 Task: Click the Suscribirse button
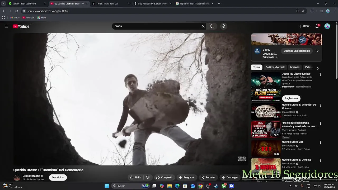pyautogui.click(x=58, y=177)
